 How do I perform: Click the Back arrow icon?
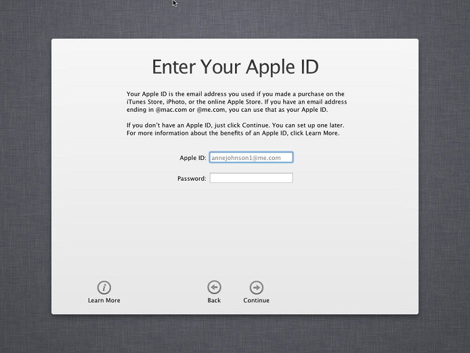coord(214,288)
